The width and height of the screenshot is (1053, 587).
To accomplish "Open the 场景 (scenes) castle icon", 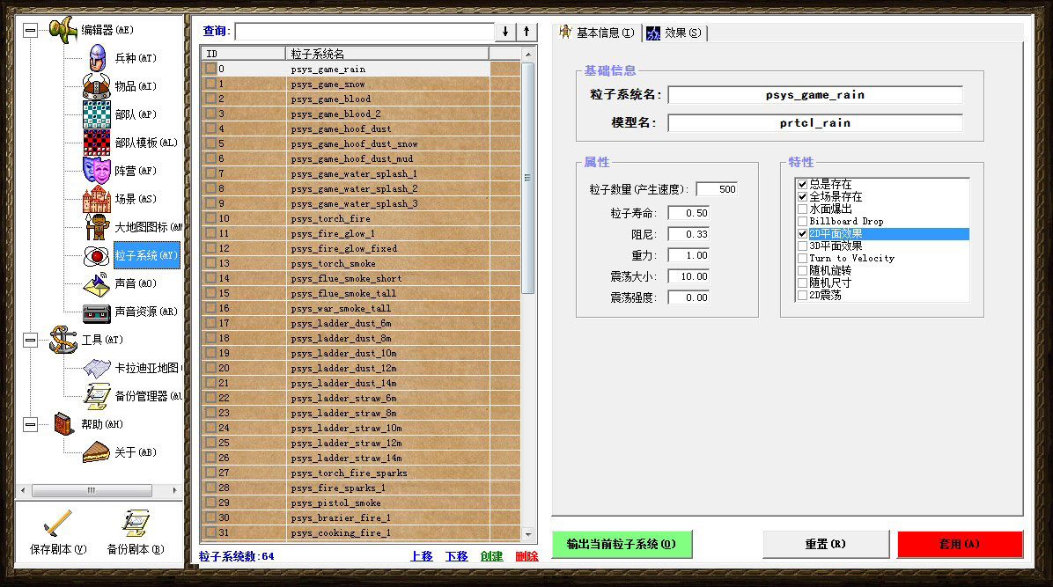I will pos(96,199).
